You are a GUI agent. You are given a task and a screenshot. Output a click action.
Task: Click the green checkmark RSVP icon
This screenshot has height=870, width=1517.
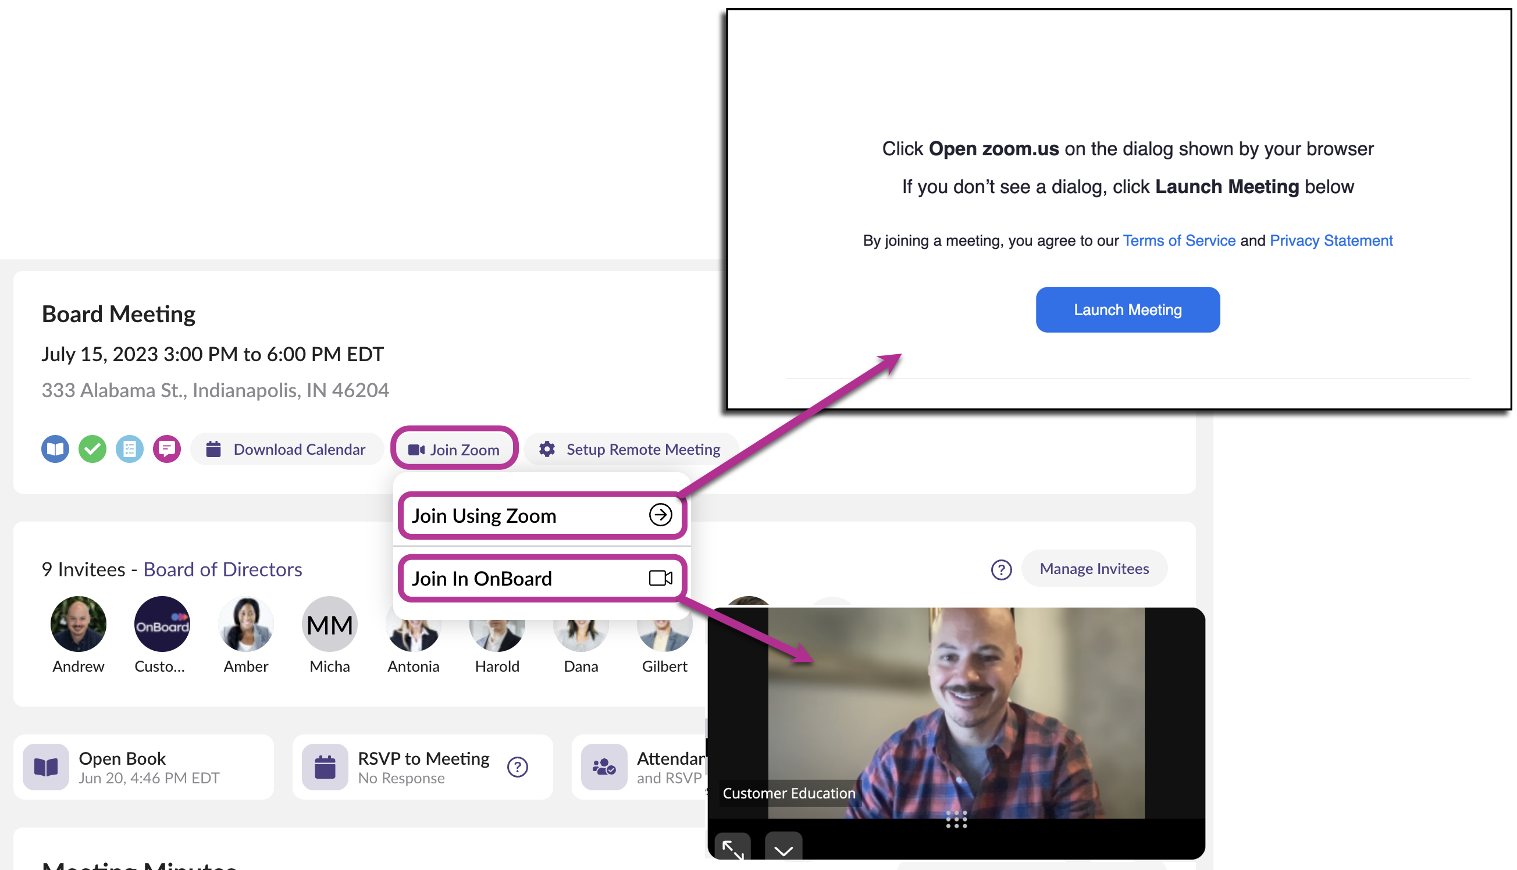(x=92, y=449)
